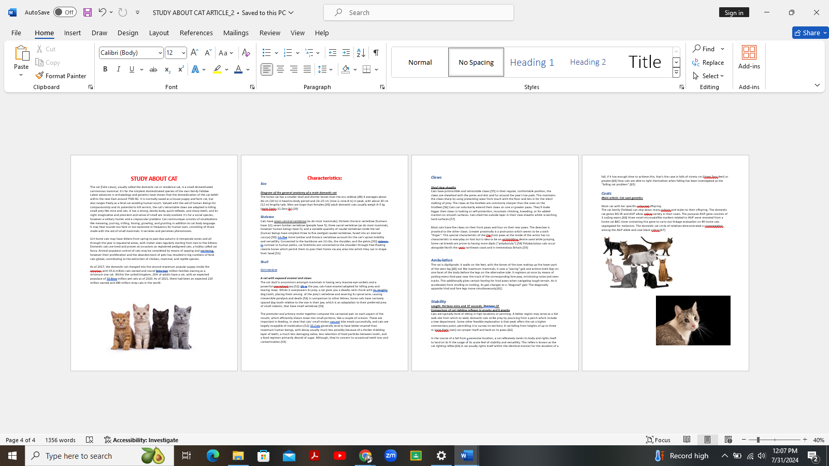This screenshot has height=466, width=829.
Task: Toggle Italic formatting
Action: pyautogui.click(x=119, y=69)
